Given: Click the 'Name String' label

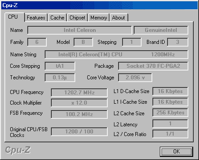Looking at the screenshot, I should pos(23,55).
